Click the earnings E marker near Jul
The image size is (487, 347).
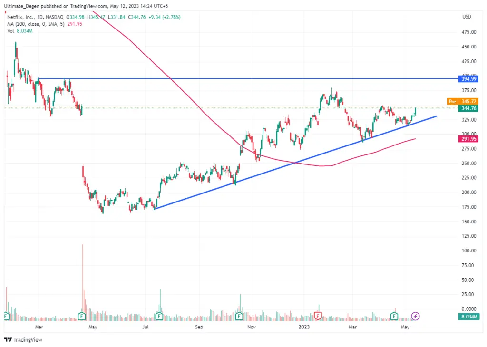click(159, 316)
